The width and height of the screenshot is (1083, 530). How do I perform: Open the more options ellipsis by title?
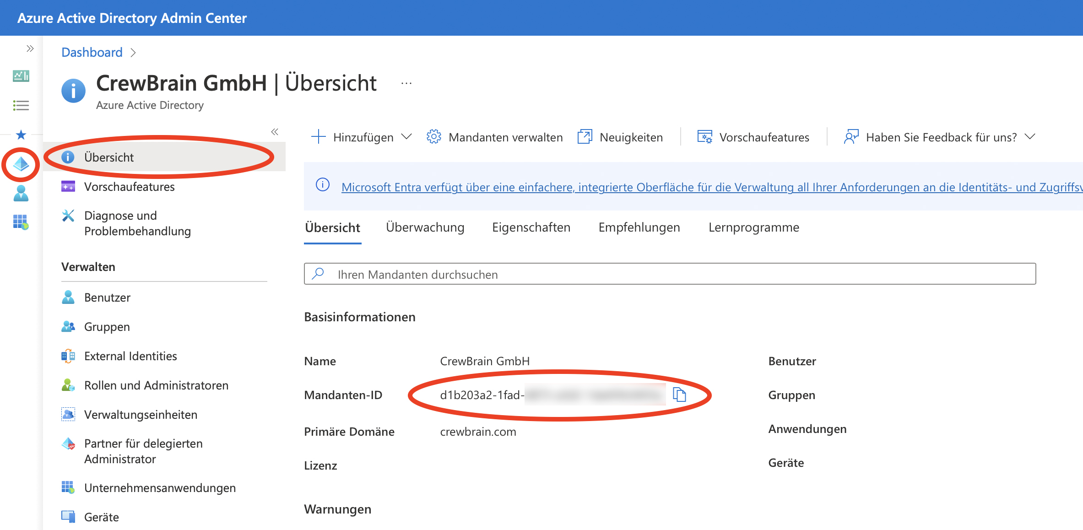point(406,83)
